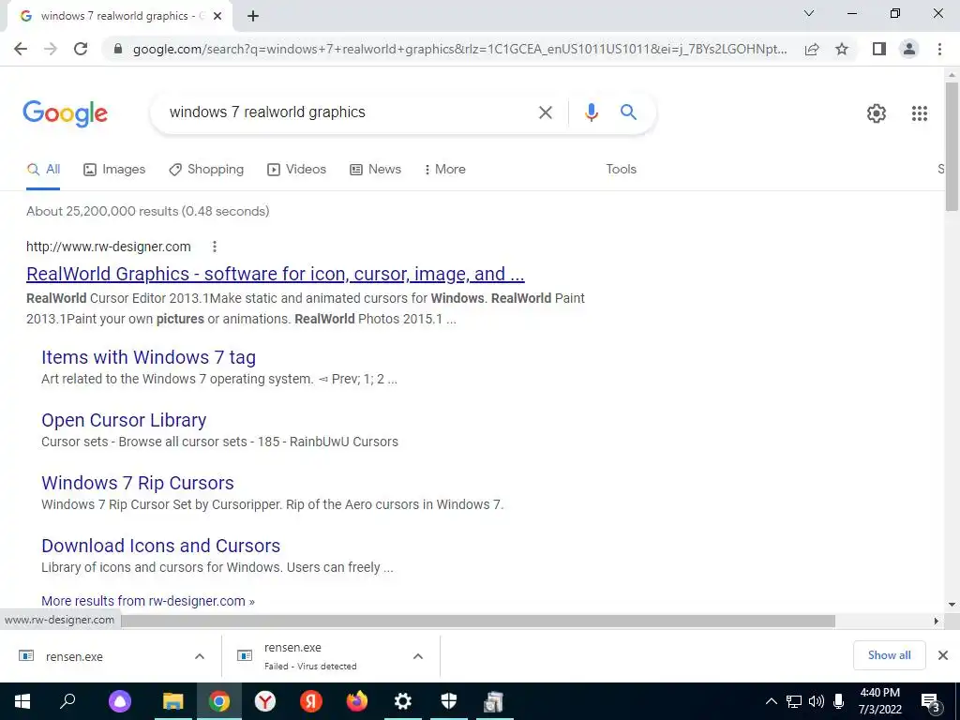Switch to the Shopping results tab
This screenshot has height=720, width=960.
206,170
